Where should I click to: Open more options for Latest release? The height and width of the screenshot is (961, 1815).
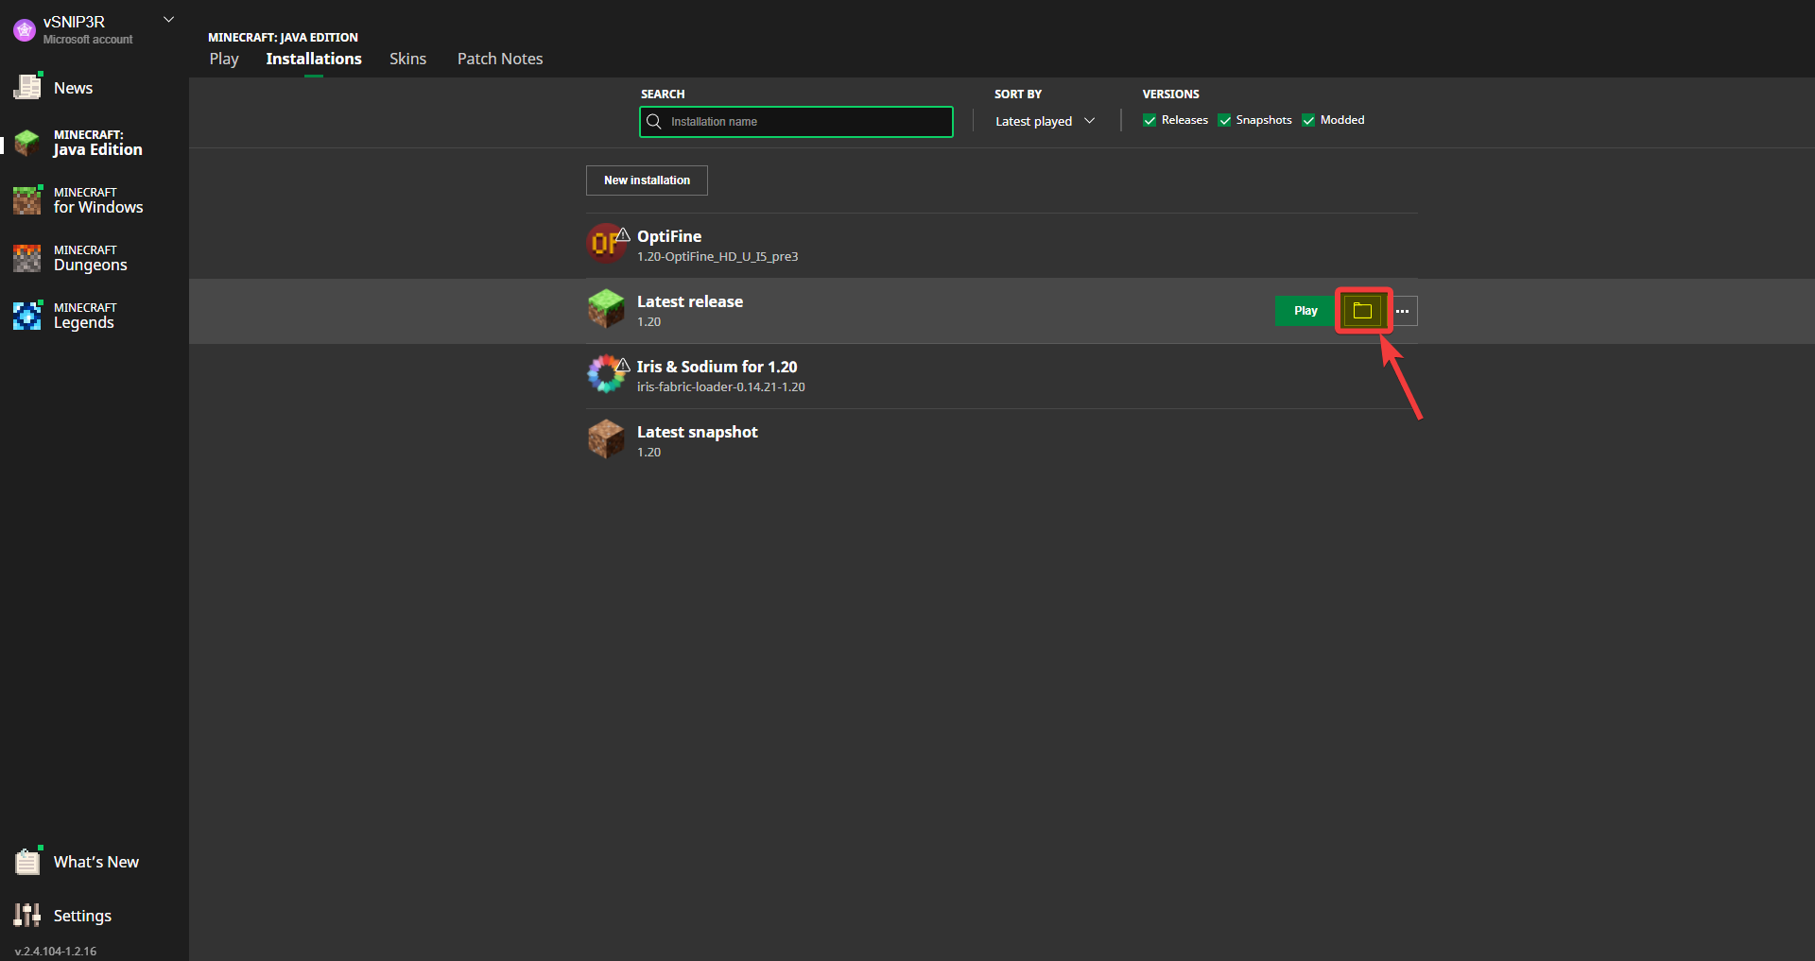(x=1403, y=311)
